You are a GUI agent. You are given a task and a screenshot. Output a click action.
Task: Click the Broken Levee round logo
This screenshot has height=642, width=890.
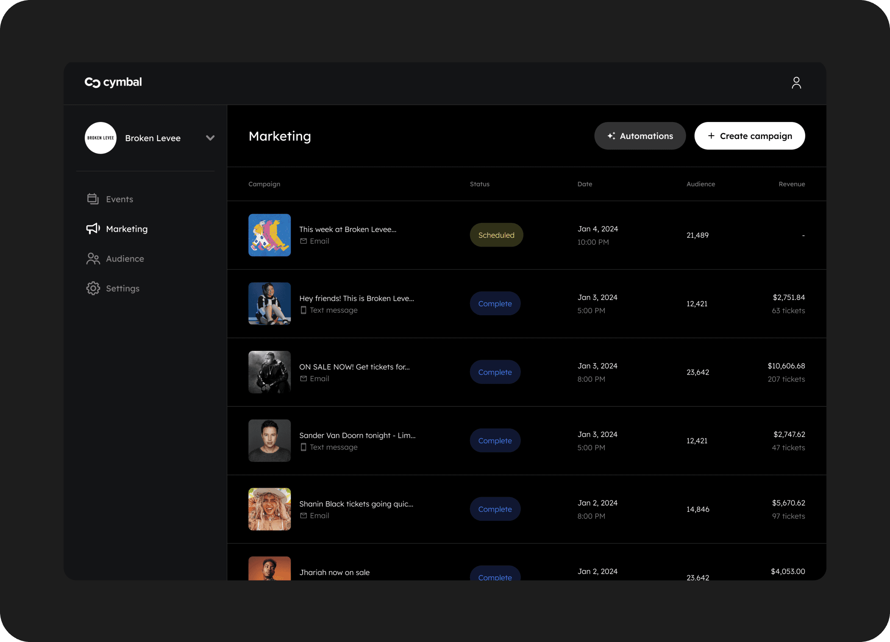[x=100, y=138]
